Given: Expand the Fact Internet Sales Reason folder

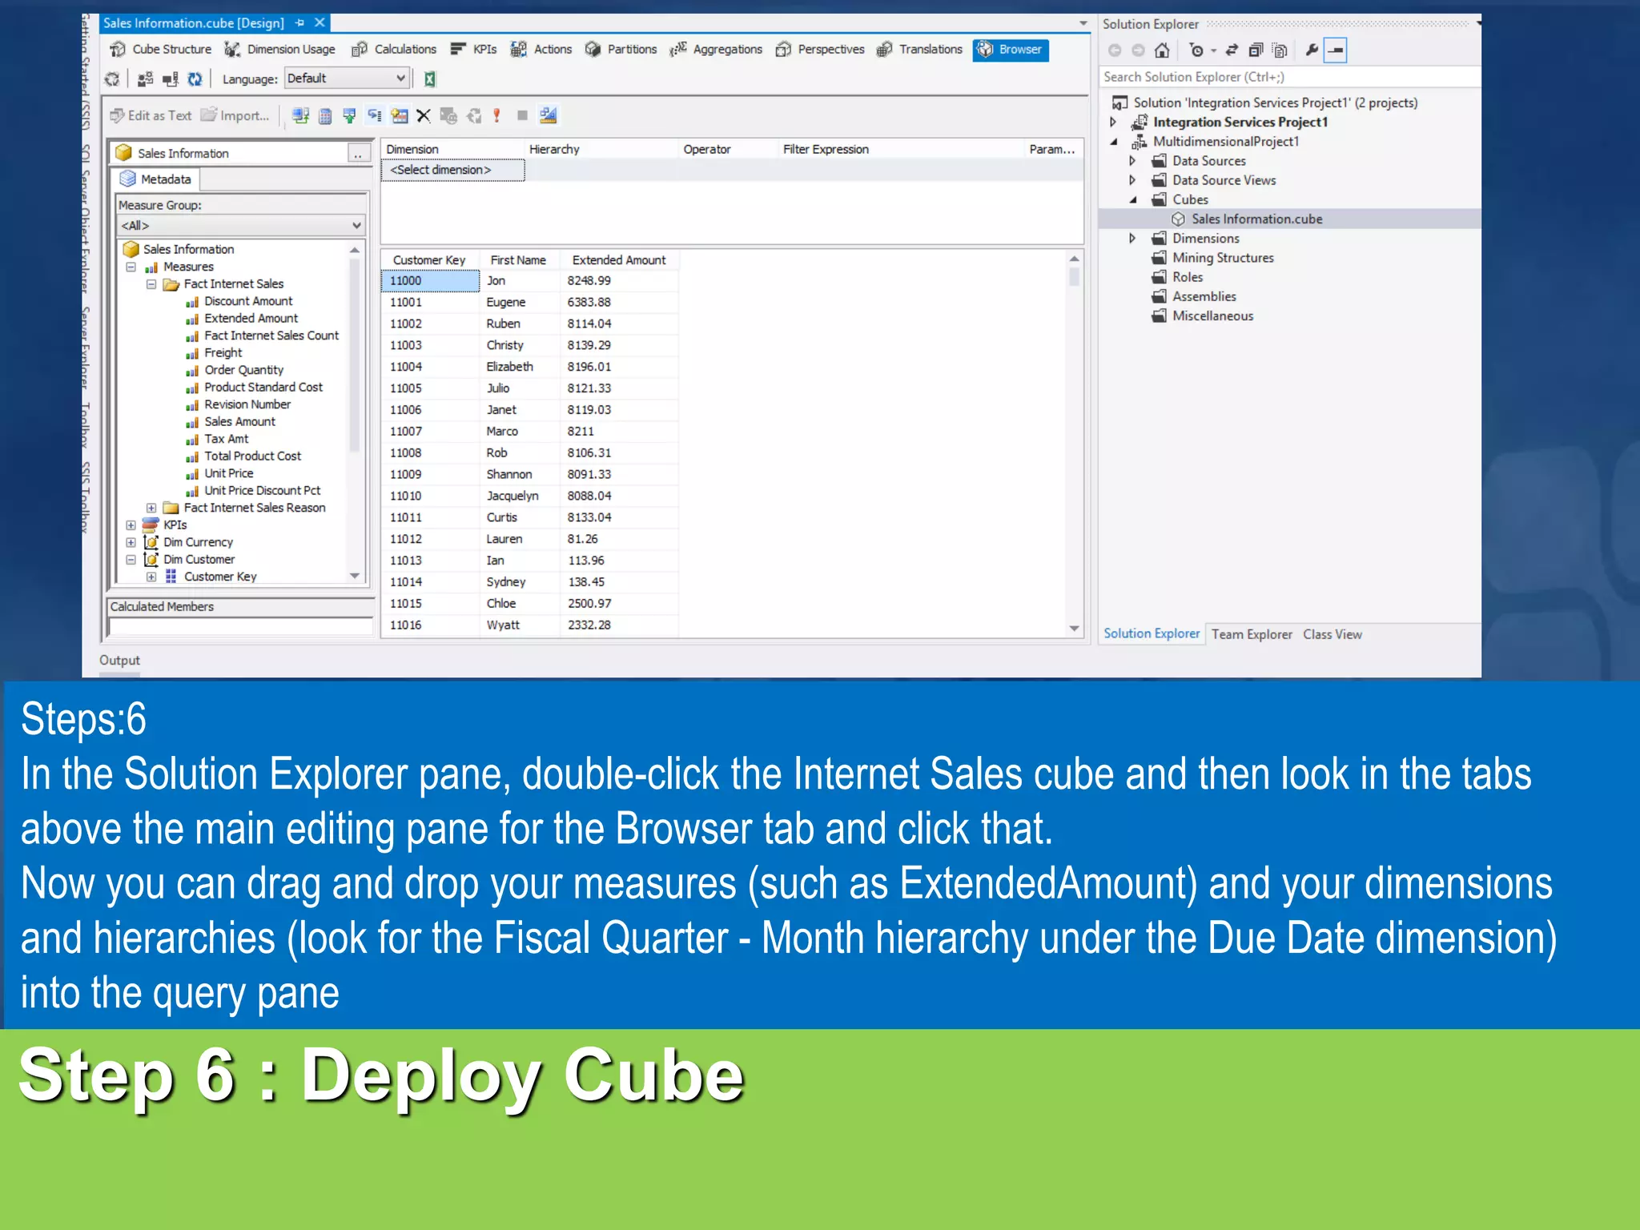Looking at the screenshot, I should pos(151,508).
